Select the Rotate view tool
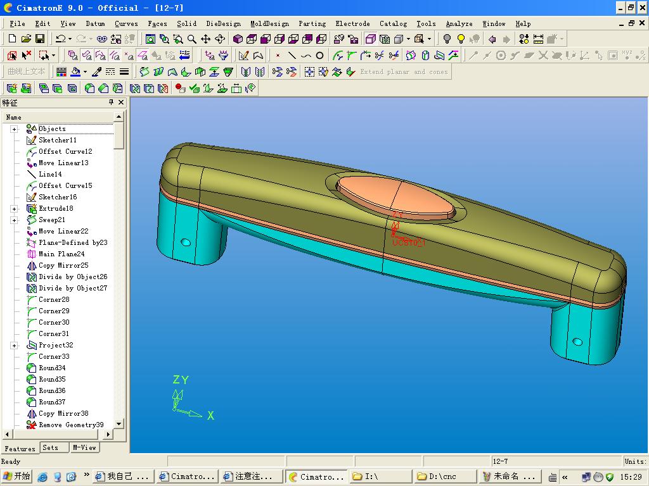Image resolution: width=649 pixels, height=486 pixels. pos(220,39)
